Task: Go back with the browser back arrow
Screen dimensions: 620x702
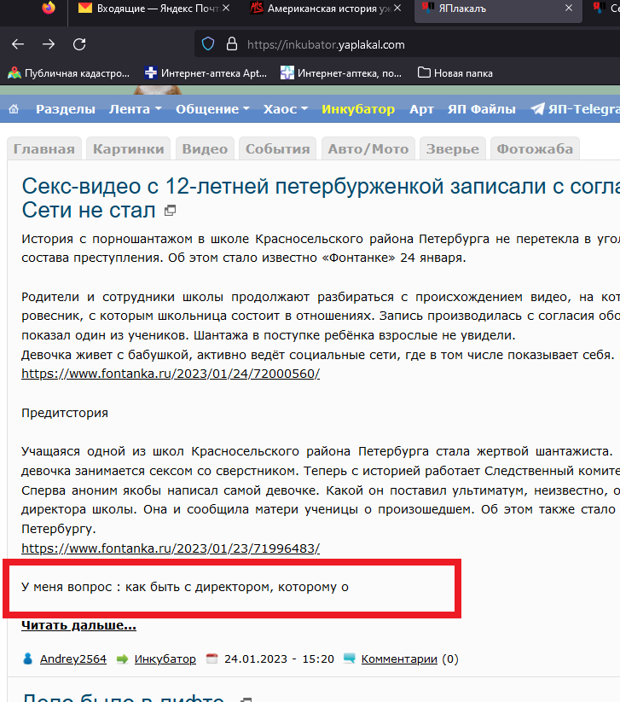Action: tap(18, 44)
